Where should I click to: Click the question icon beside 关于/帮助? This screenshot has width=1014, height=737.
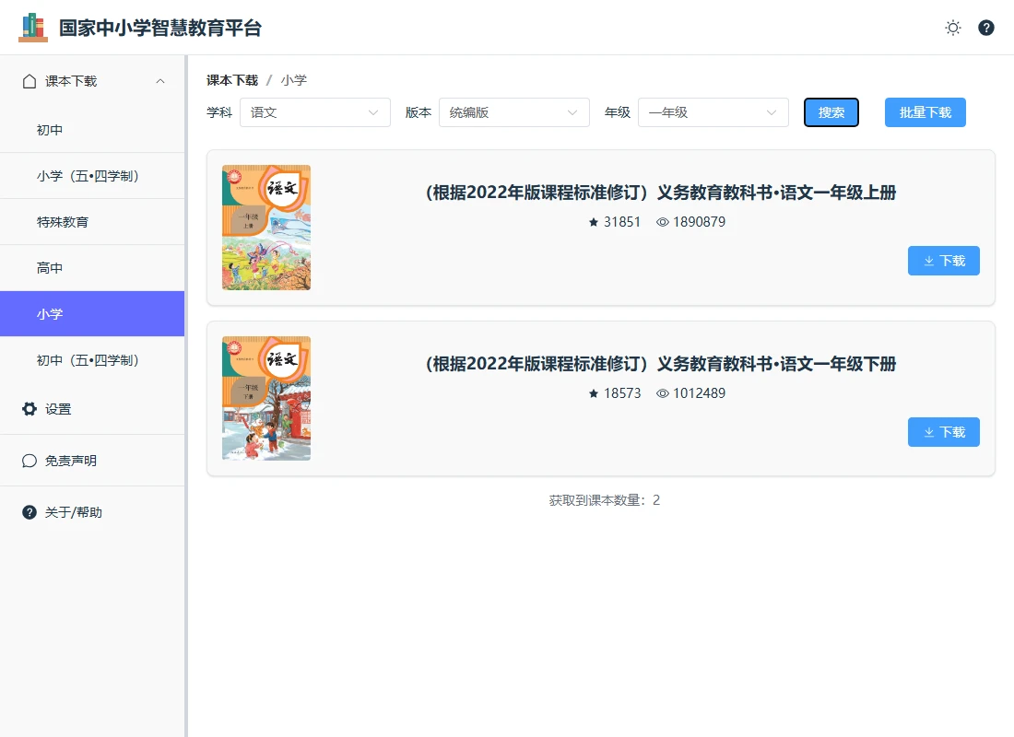click(29, 512)
